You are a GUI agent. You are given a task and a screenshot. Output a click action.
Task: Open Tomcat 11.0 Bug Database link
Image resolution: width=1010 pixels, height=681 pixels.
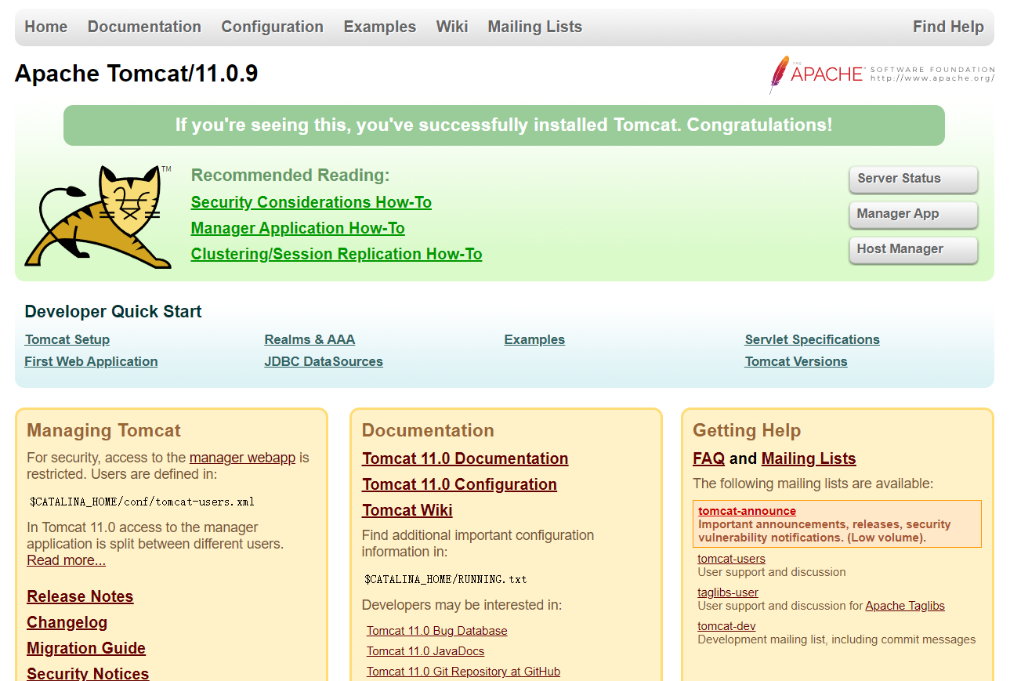(x=437, y=631)
